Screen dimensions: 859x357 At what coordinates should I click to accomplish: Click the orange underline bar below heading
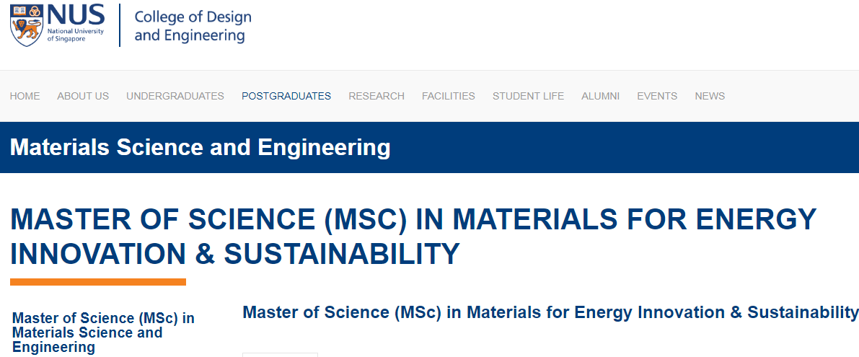point(98,282)
